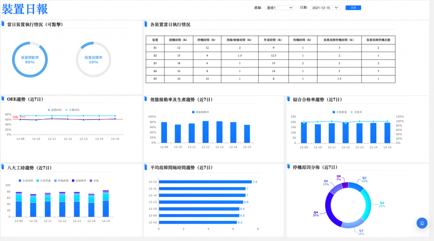Toggle 實際OEE series in the legend
The image size is (434, 241).
pos(55,109)
